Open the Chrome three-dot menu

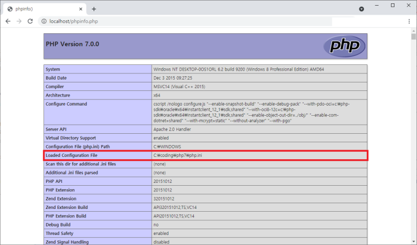click(409, 21)
